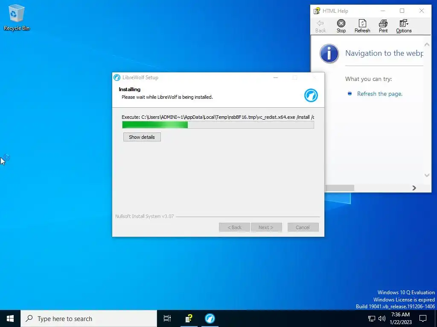
Task: Click the blue information icon in Help page
Action: (329, 53)
